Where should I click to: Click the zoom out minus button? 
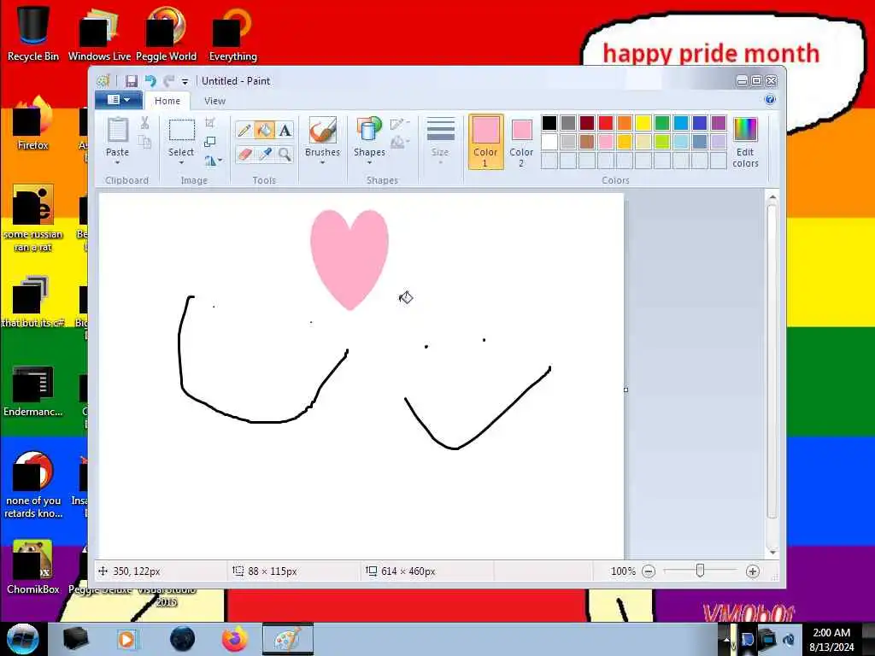[649, 571]
